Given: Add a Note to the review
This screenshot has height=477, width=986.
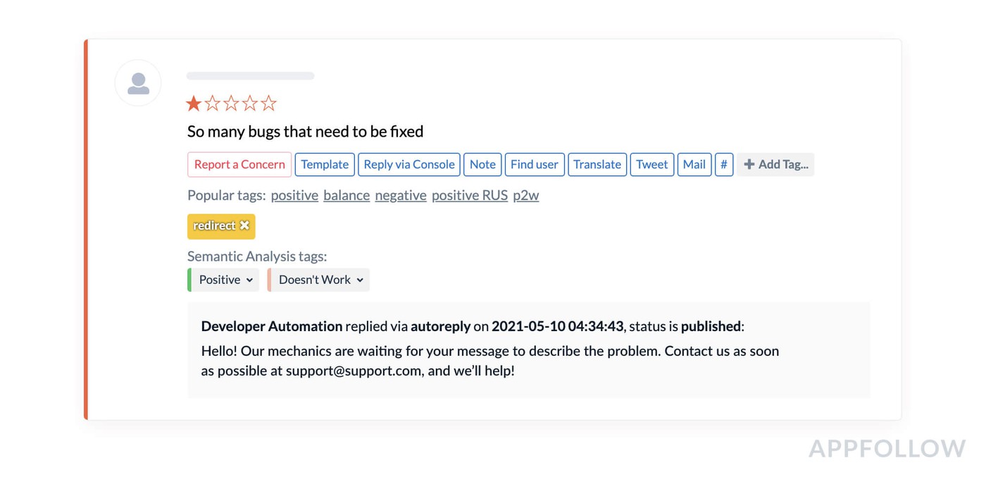Looking at the screenshot, I should (x=482, y=164).
